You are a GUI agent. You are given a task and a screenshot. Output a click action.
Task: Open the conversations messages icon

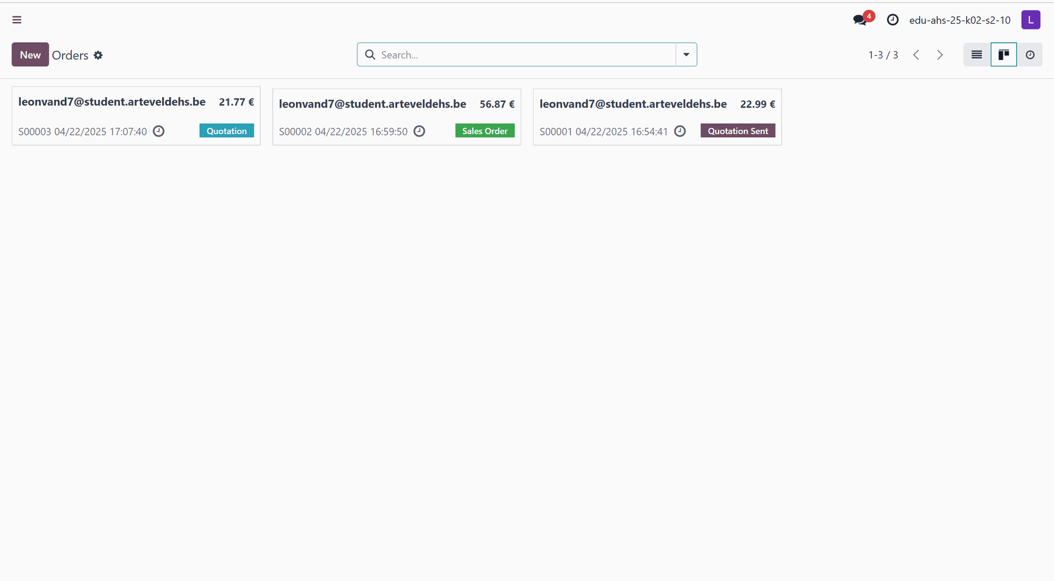pyautogui.click(x=860, y=20)
